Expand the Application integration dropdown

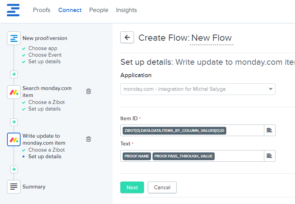click(271, 89)
